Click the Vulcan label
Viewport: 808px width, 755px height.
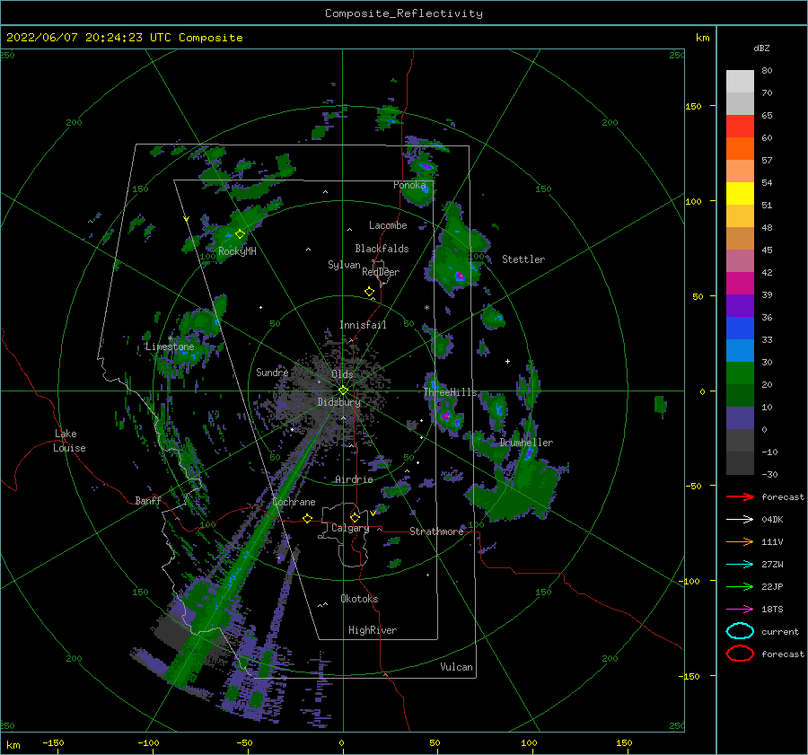tap(456, 667)
